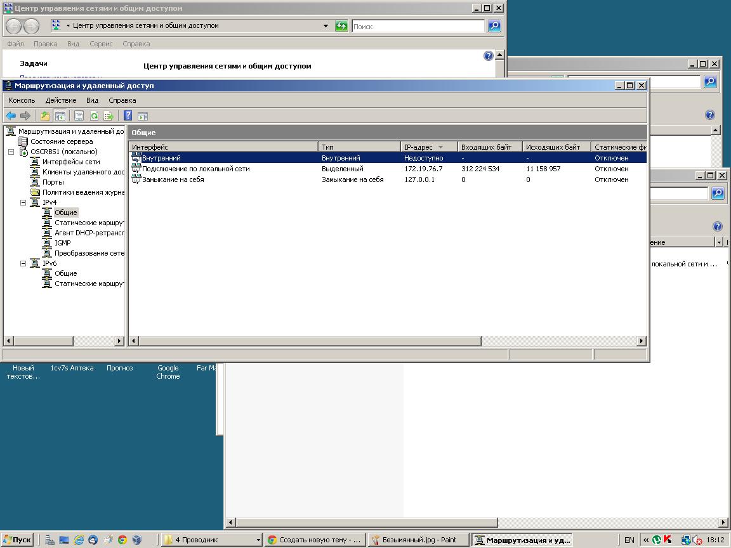Click the back arrow in the routing console toolbar
731x548 pixels.
(11, 115)
